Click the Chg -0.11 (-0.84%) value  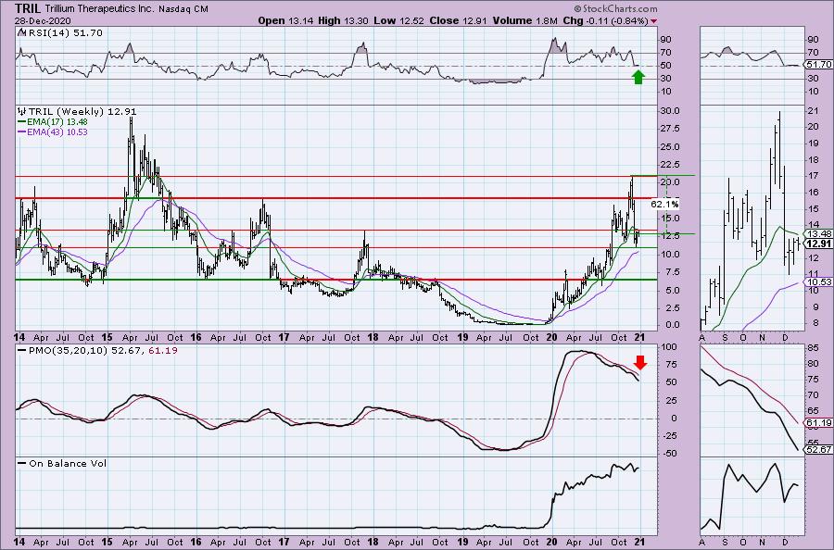[605, 20]
